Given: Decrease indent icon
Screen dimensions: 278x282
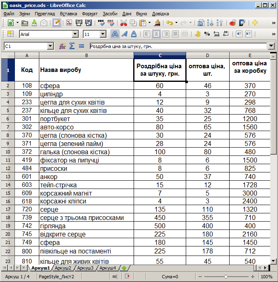Looking at the screenshot, I should pos(239,34).
